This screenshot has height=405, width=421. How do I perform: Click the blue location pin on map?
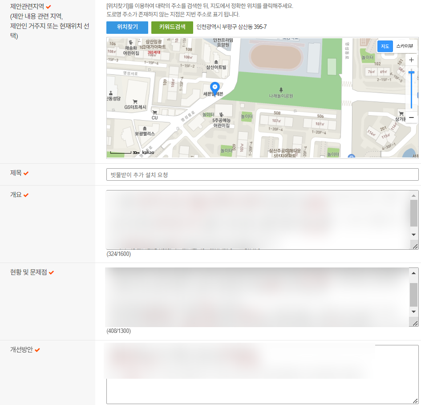click(x=215, y=87)
